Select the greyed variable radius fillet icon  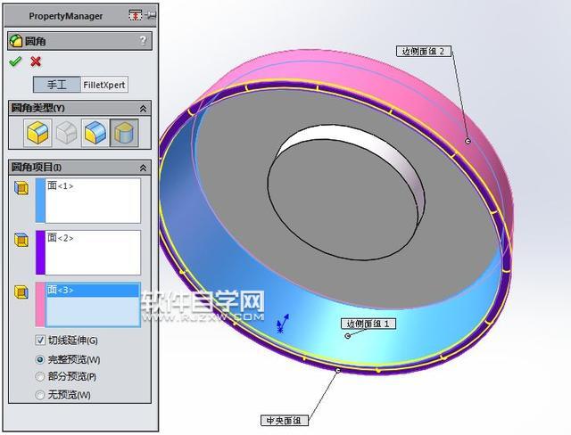coord(66,133)
